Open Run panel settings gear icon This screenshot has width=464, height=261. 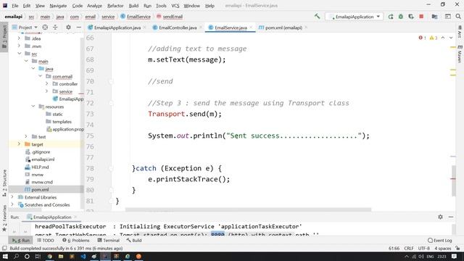click(x=440, y=217)
